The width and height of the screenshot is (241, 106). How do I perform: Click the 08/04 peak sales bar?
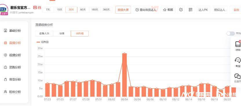[125, 75]
